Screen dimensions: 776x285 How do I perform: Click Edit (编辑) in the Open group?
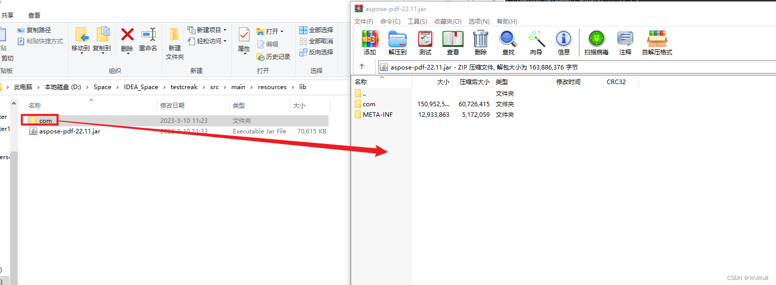pos(268,44)
